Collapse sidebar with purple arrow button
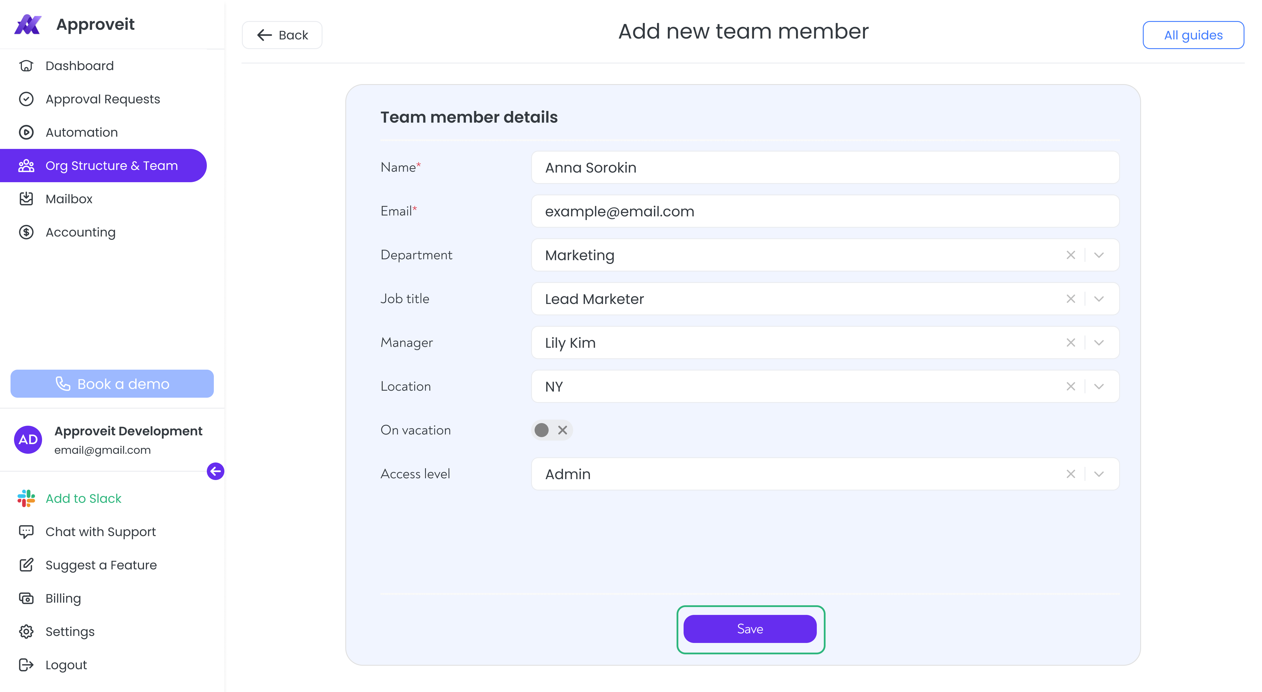The image size is (1262, 692). coord(215,471)
